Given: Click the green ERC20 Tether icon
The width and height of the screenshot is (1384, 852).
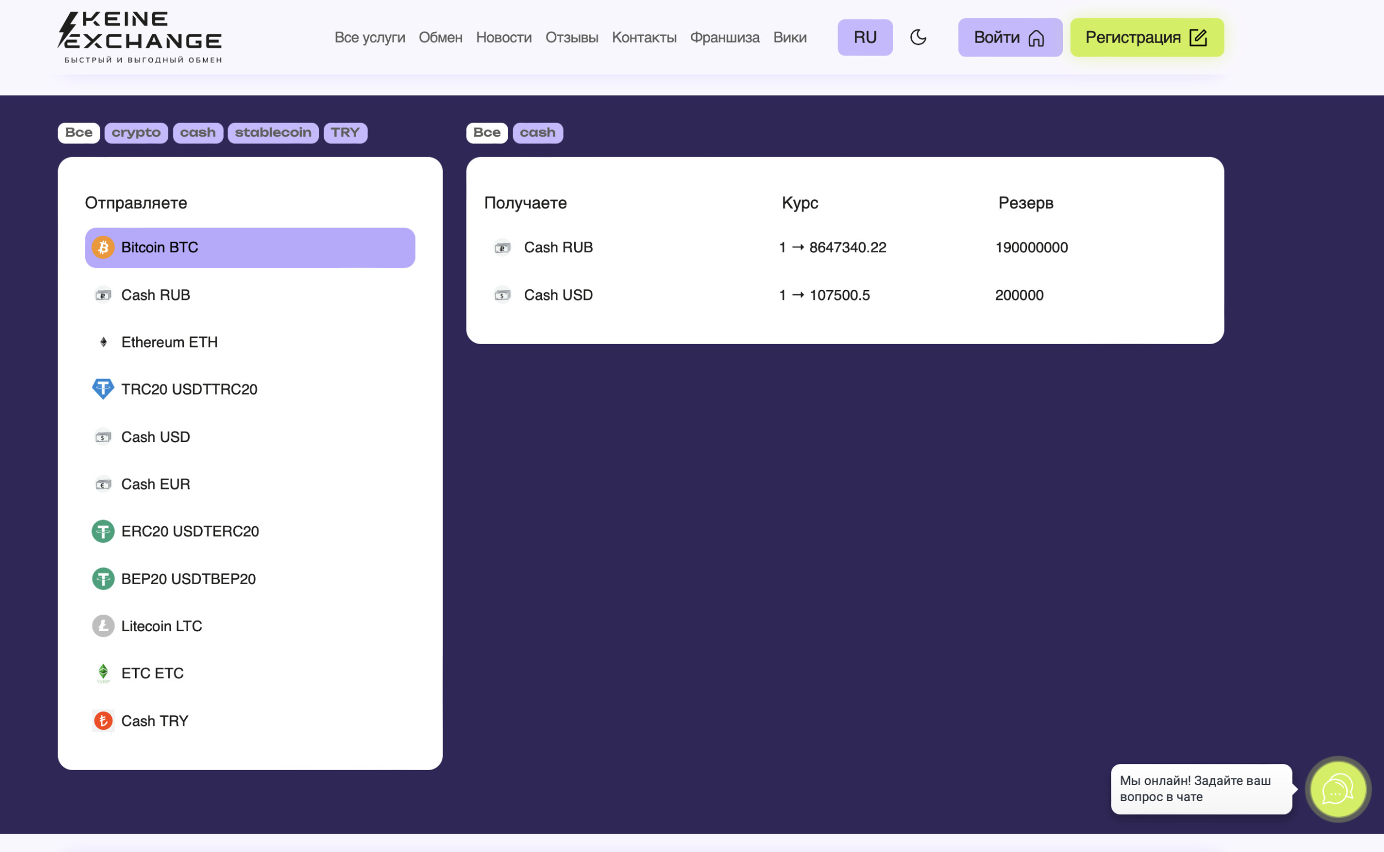Looking at the screenshot, I should click(102, 531).
